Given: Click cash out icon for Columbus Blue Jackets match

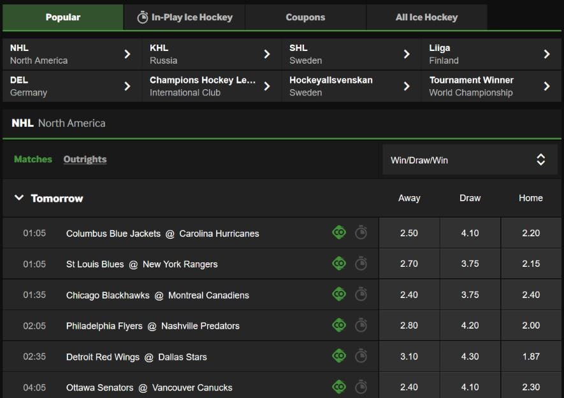Looking at the screenshot, I should (339, 232).
